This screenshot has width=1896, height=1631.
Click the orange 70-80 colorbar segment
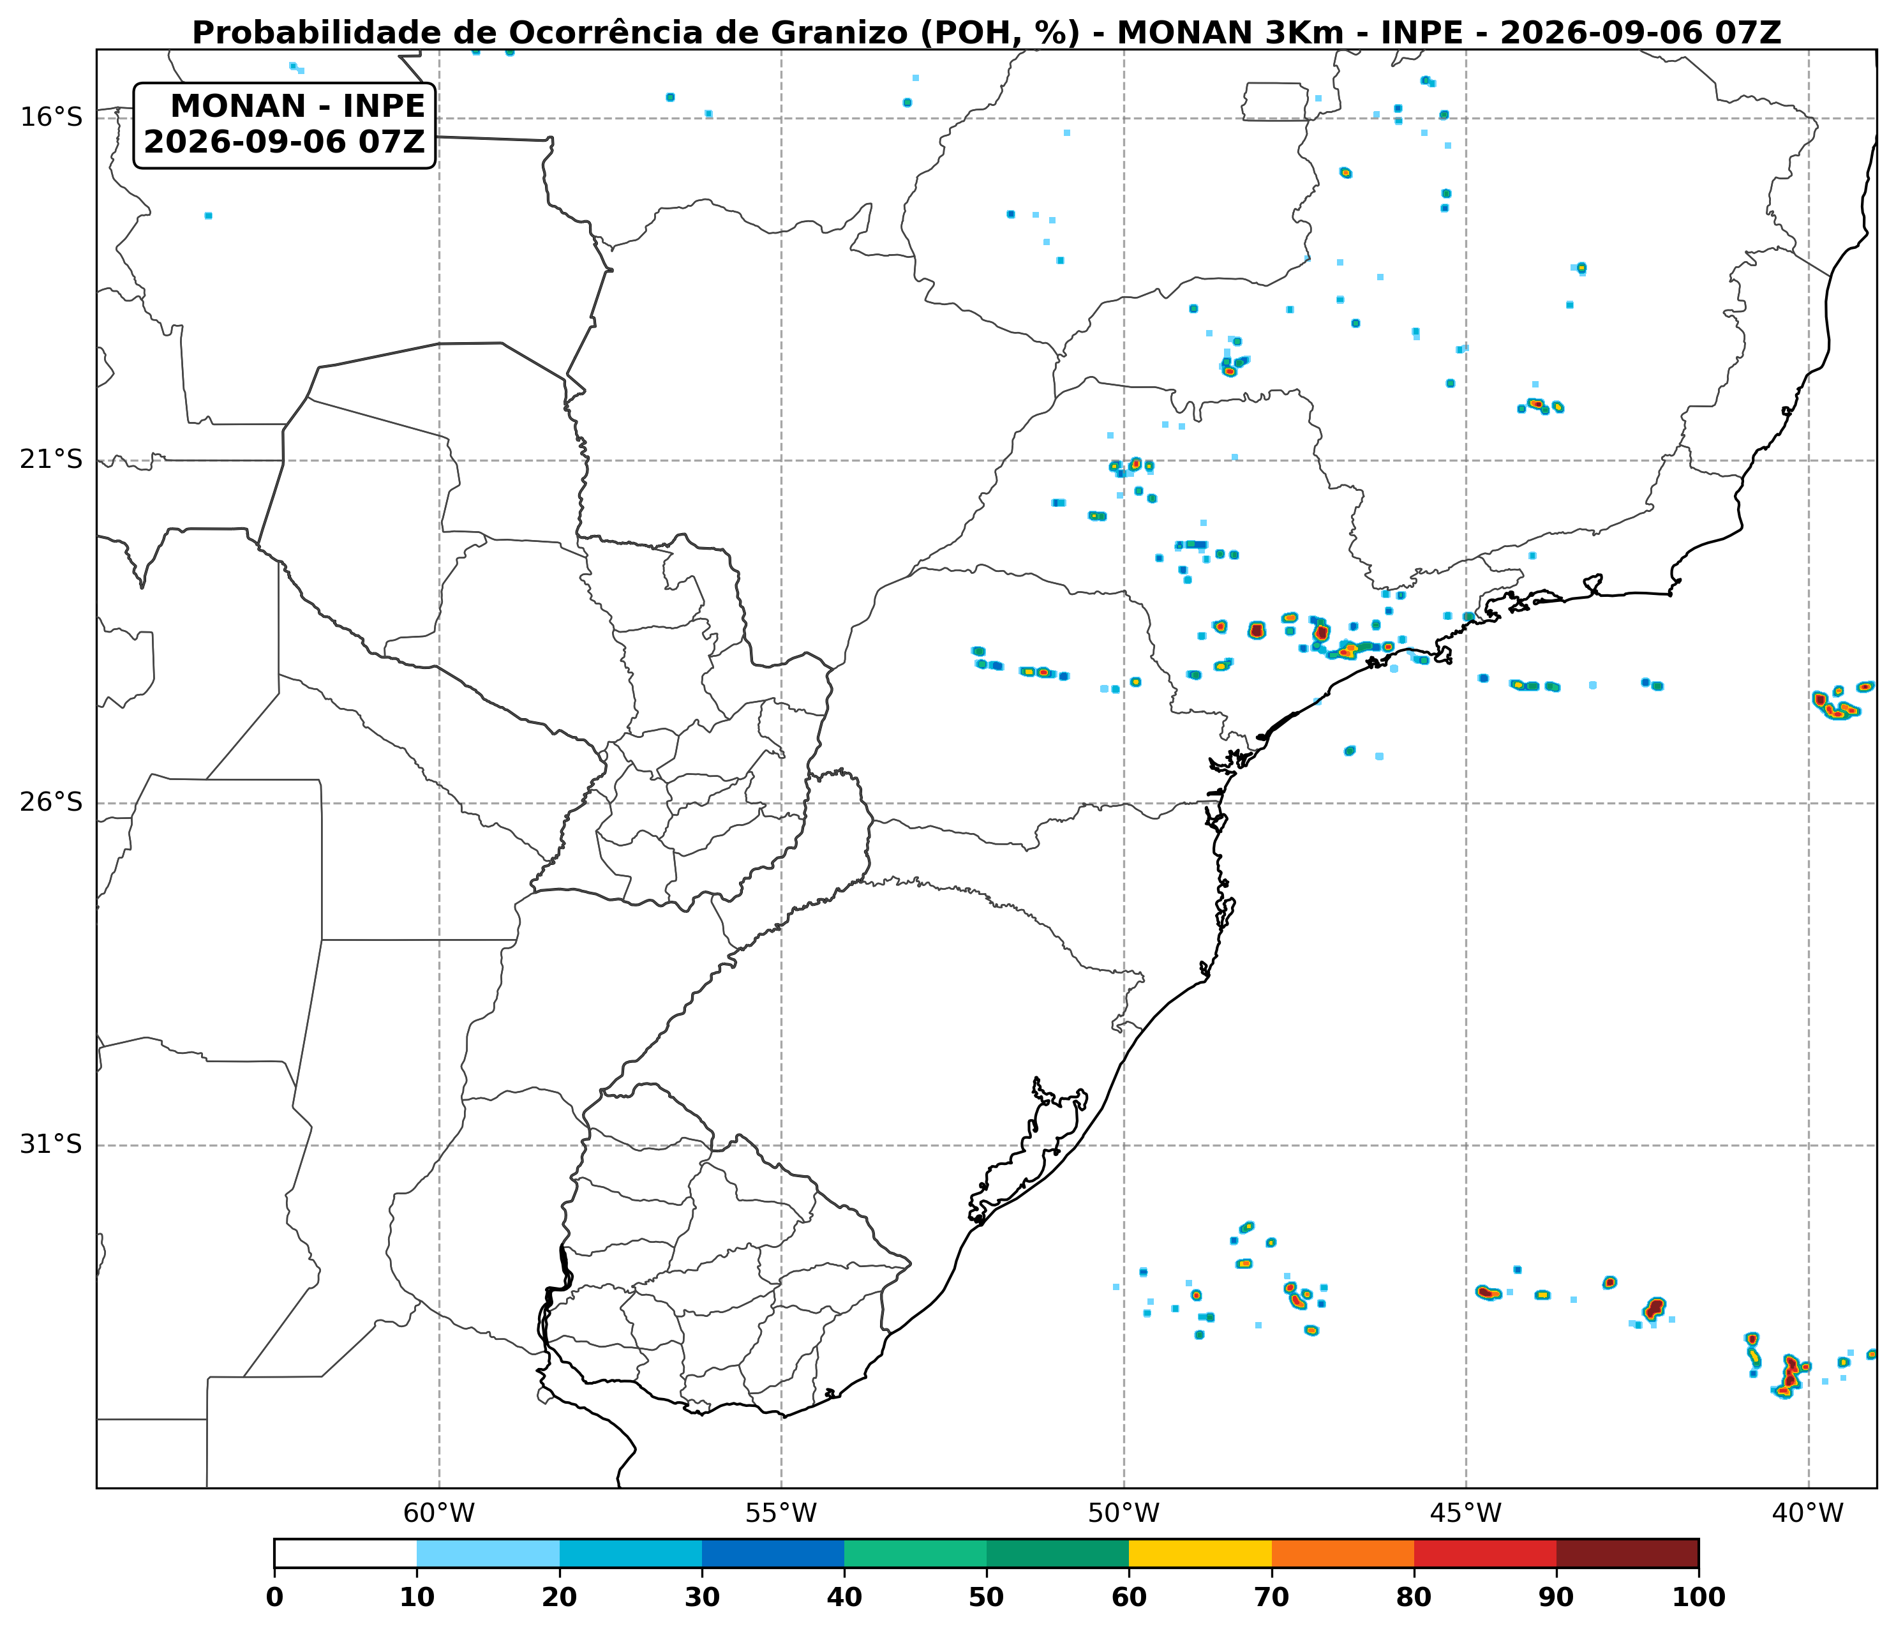1343,1552
